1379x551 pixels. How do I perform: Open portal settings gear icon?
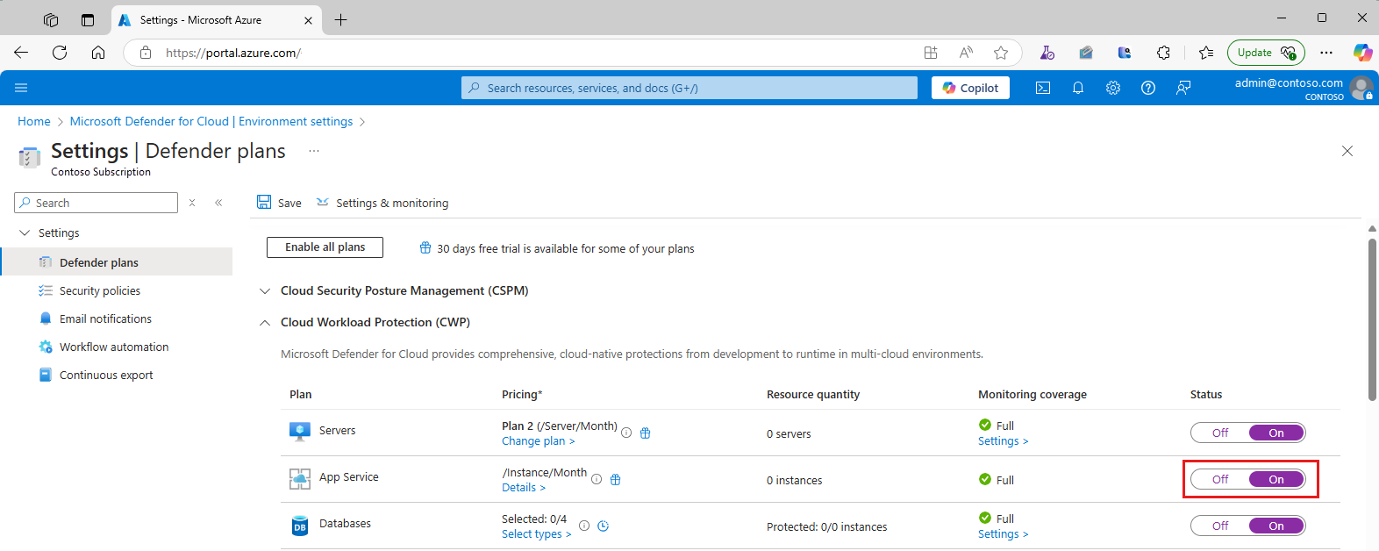tap(1113, 88)
